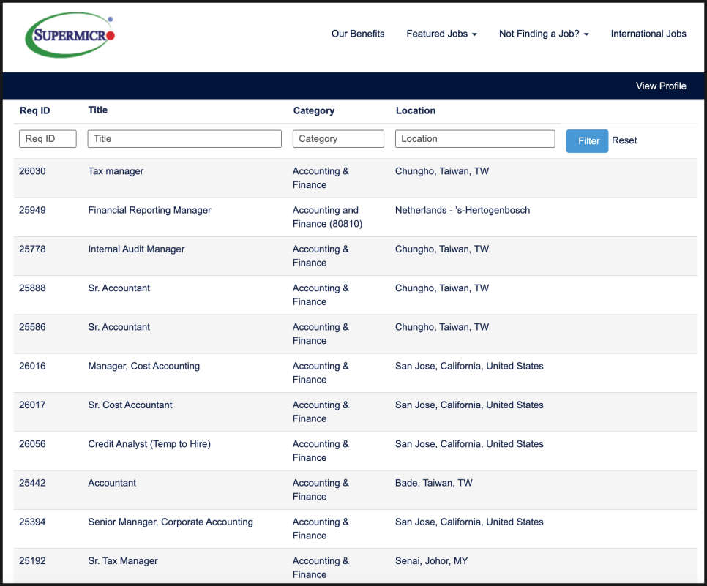
Task: Select Req ID 25778
Action: [x=32, y=249]
